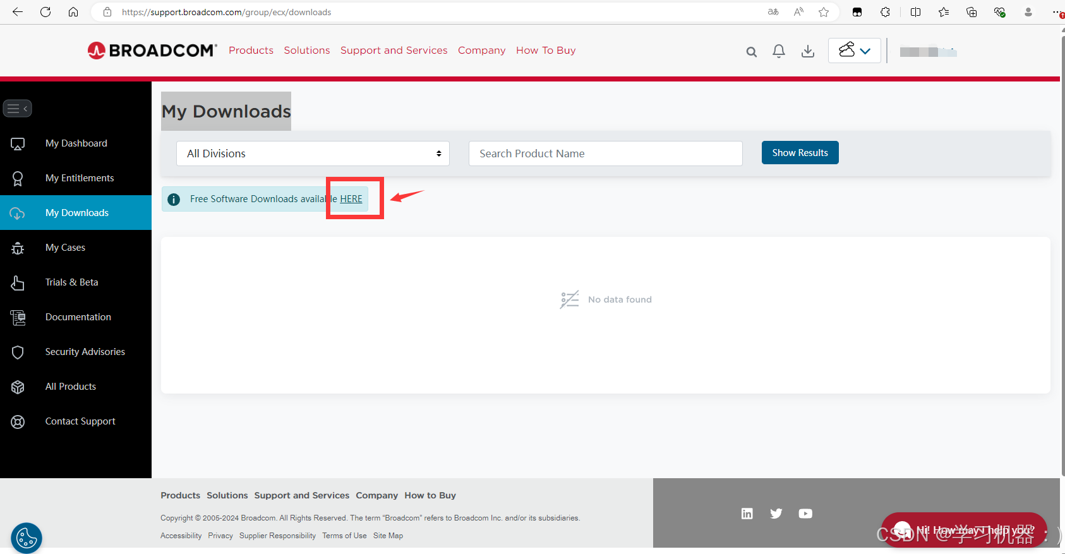Open How To Buy top menu
1065x554 pixels.
[546, 51]
